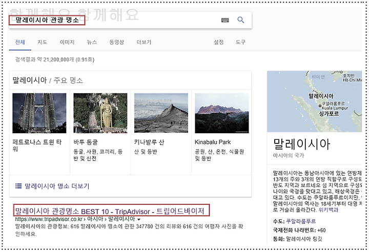
Task: Open the TripAdvisor BEST 10 result link
Action: pos(110,211)
